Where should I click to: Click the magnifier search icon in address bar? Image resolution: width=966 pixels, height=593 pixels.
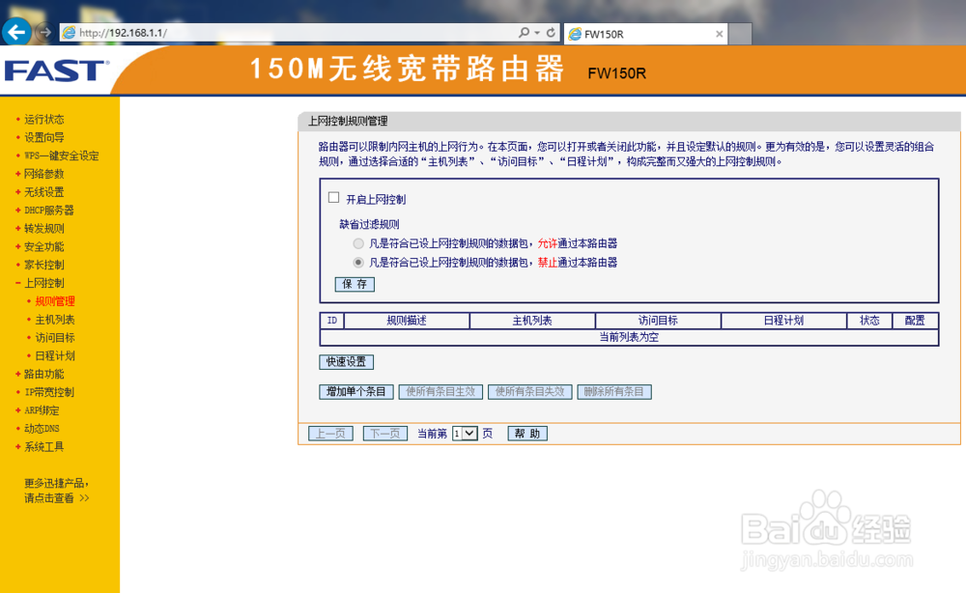(525, 32)
